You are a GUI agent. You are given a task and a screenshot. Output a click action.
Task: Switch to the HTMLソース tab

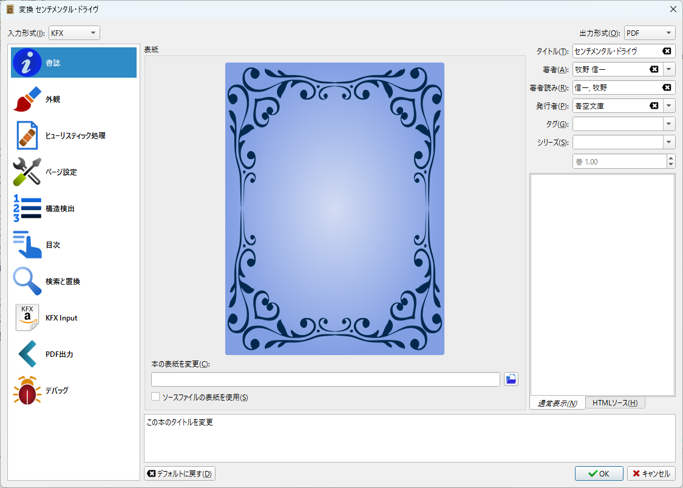(614, 403)
